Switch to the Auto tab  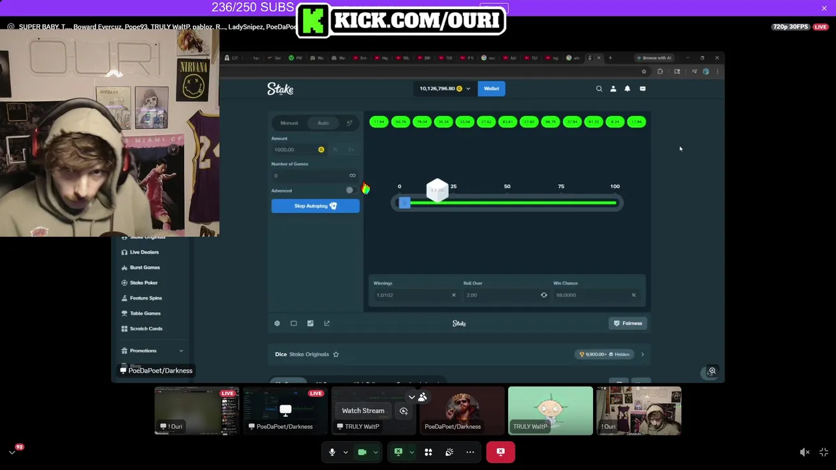click(x=323, y=123)
